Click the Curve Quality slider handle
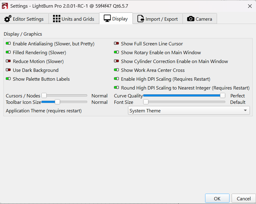This screenshot has width=256, height=204. [222, 95]
